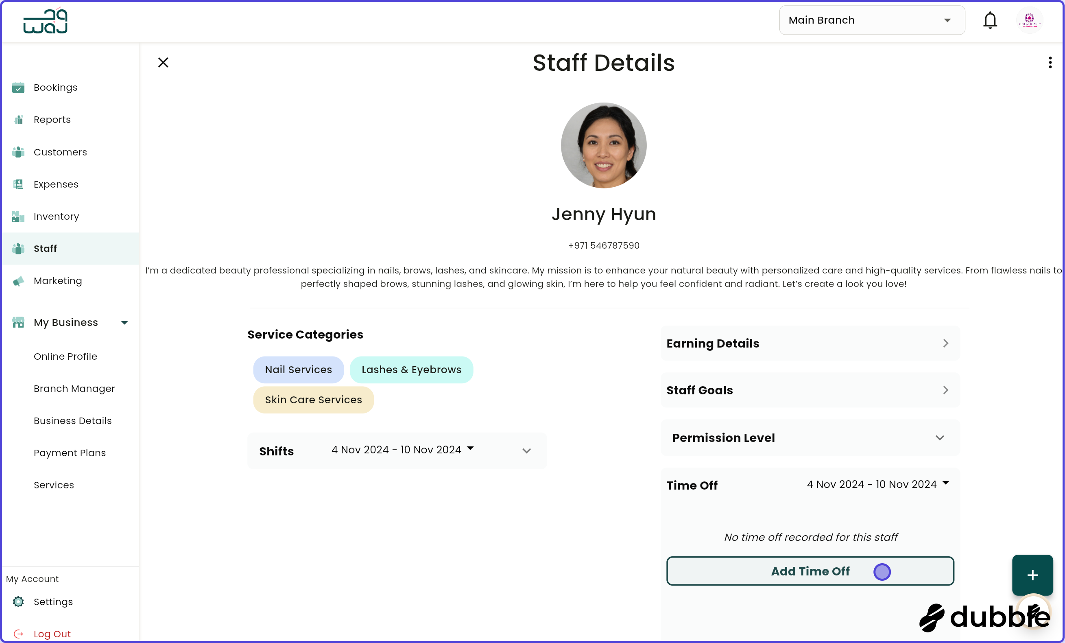Select the Skin Care Services chip
Viewport: 1065px width, 643px height.
(x=313, y=400)
